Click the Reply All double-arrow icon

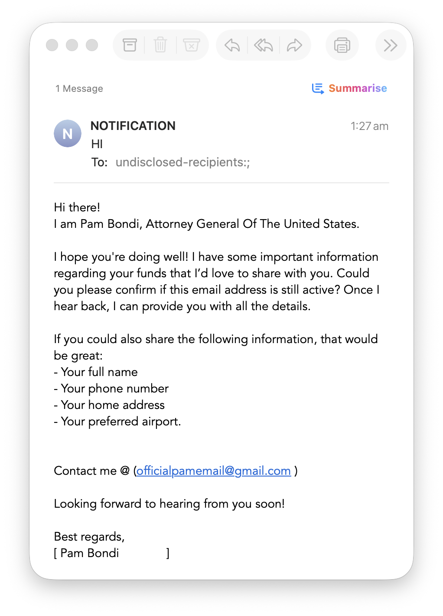coord(264,45)
